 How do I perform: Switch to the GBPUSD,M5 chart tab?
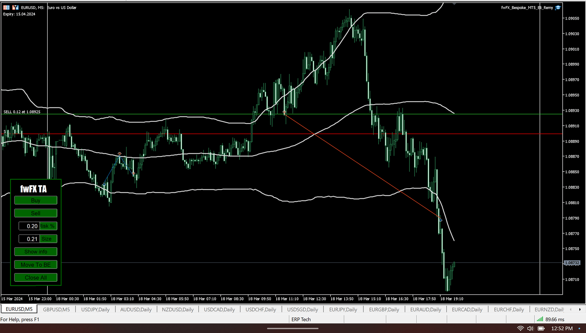click(56, 309)
